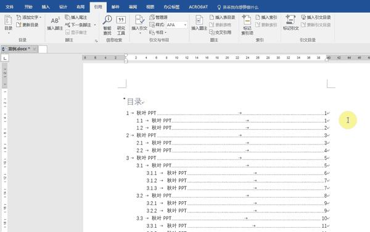Close the 案例.docx document tab
370x232 pixels.
[x=35, y=49]
